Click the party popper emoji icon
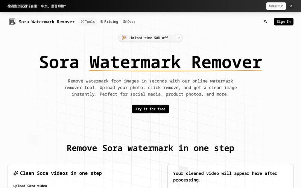The image size is (301, 188). pos(125,38)
